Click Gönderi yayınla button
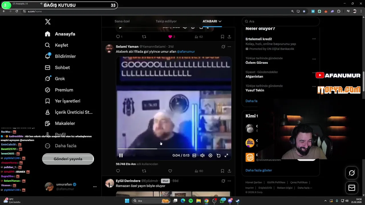The image size is (365, 205). 68,159
